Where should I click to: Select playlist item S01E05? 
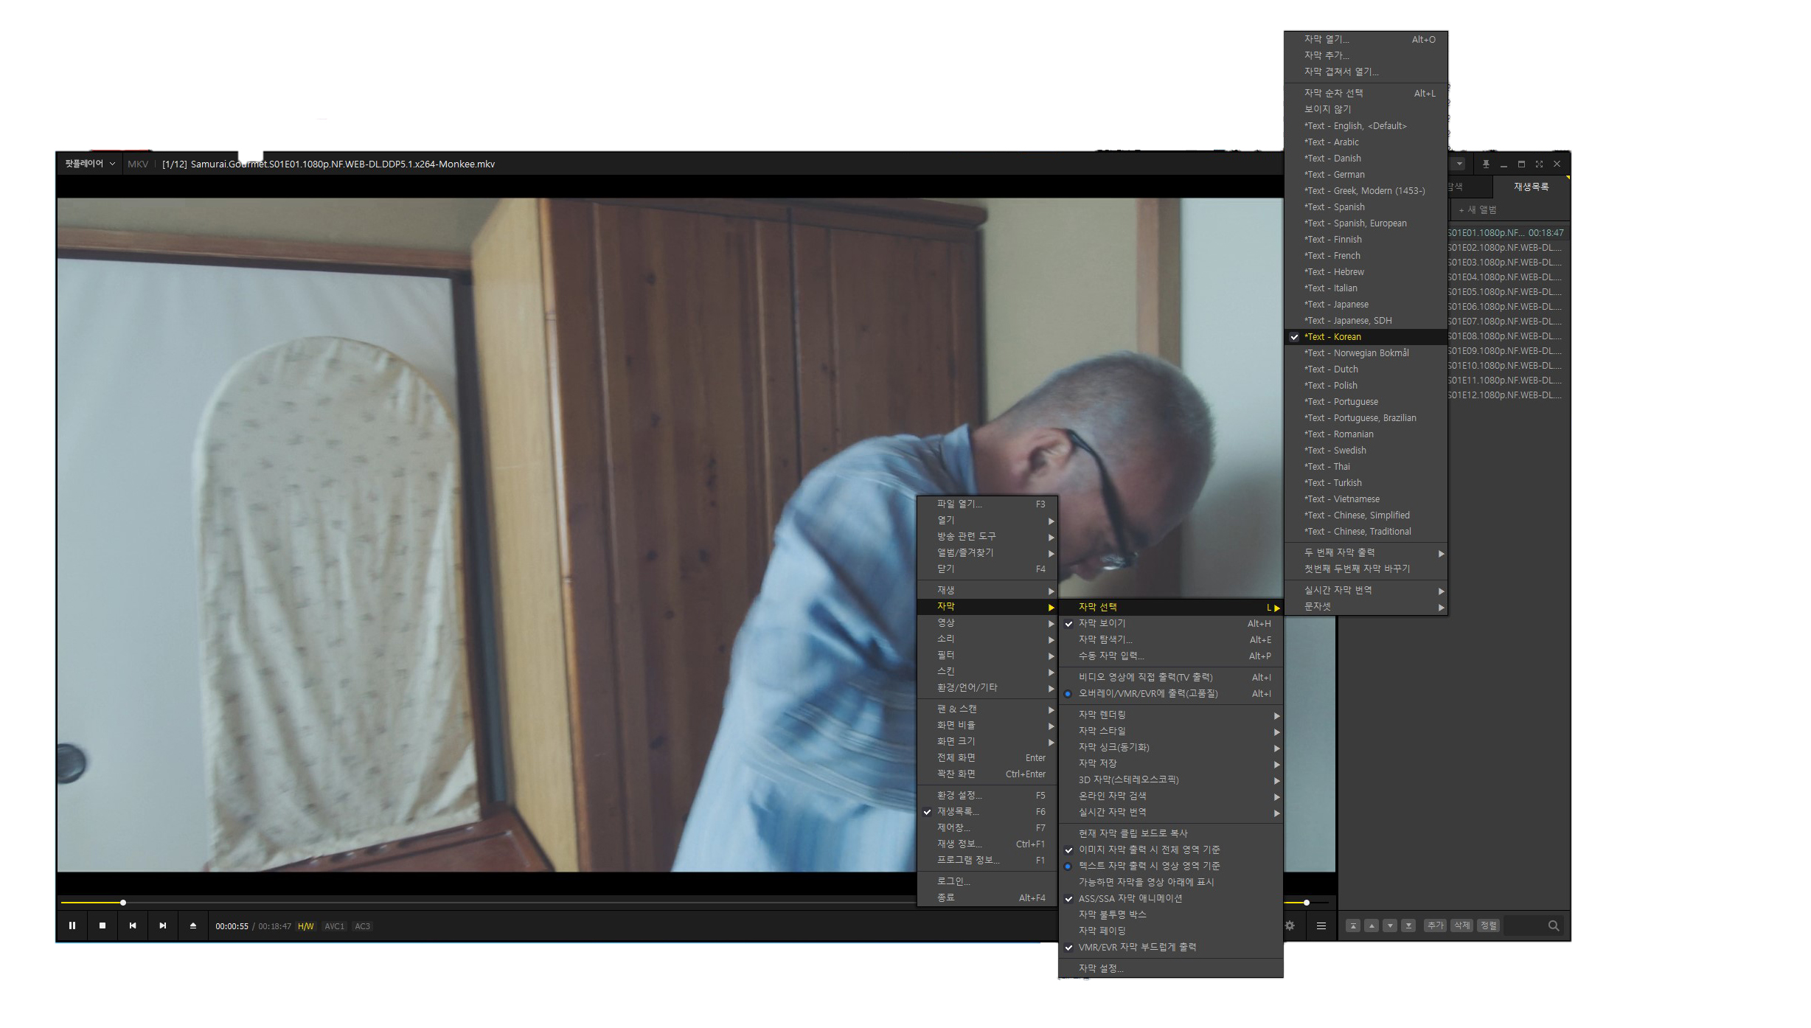[x=1508, y=292]
